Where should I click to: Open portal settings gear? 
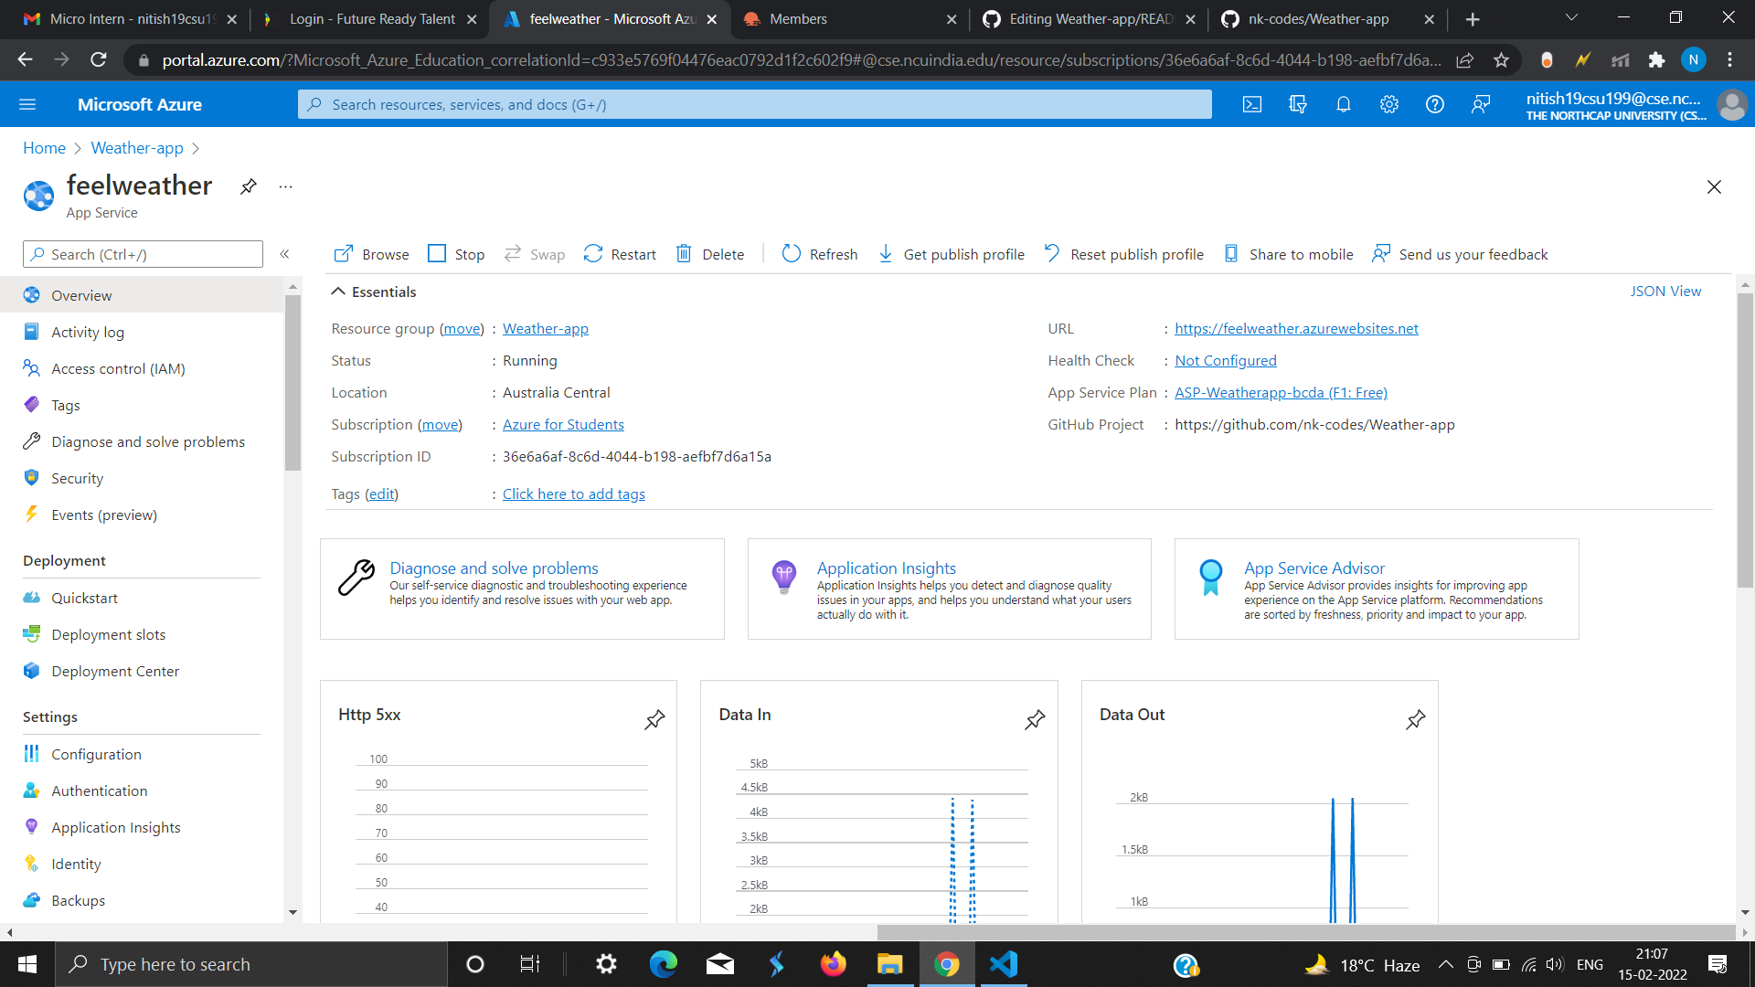[1389, 104]
